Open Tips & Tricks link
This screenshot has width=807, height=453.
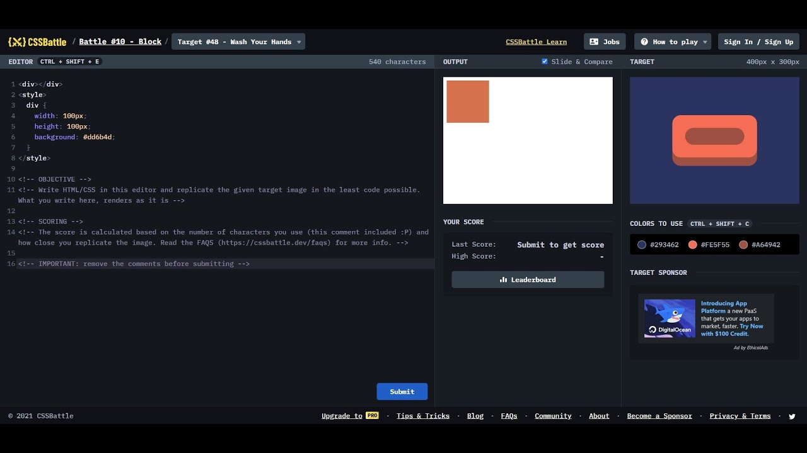pos(423,416)
